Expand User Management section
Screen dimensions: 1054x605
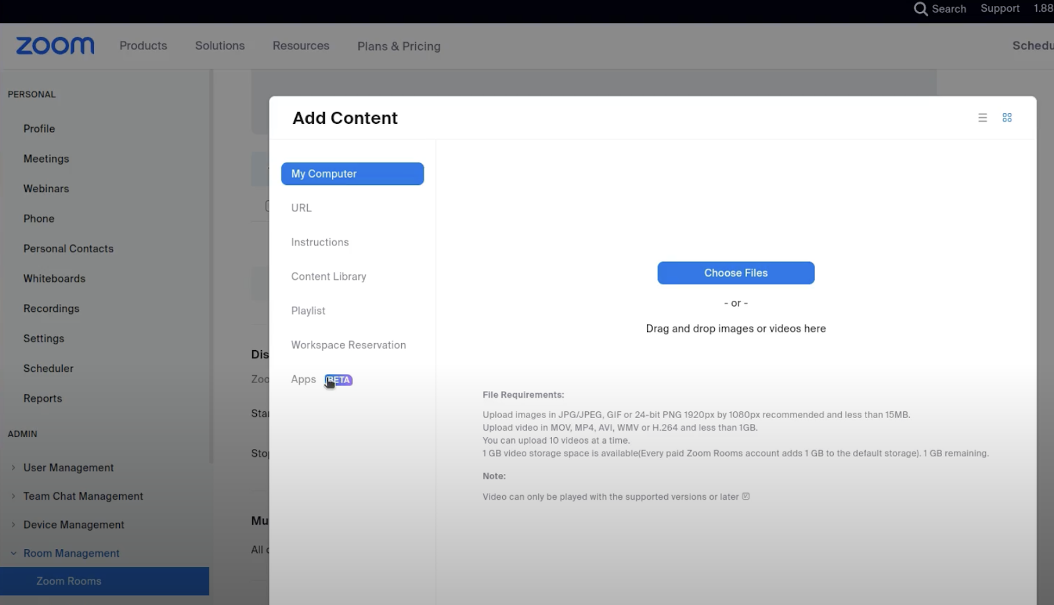13,467
